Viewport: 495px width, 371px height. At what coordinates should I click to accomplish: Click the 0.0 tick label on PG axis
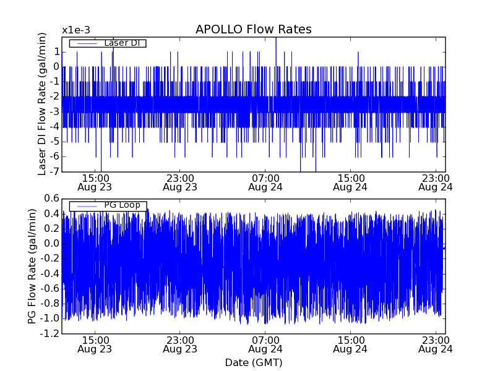pyautogui.click(x=51, y=244)
